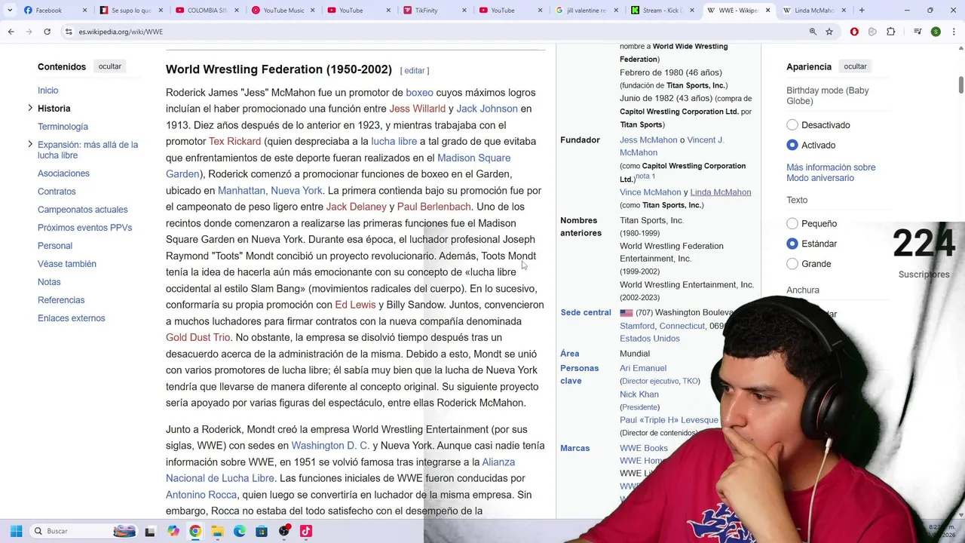Choose Pequeño text size
Screen dimensions: 965x543
792,224
